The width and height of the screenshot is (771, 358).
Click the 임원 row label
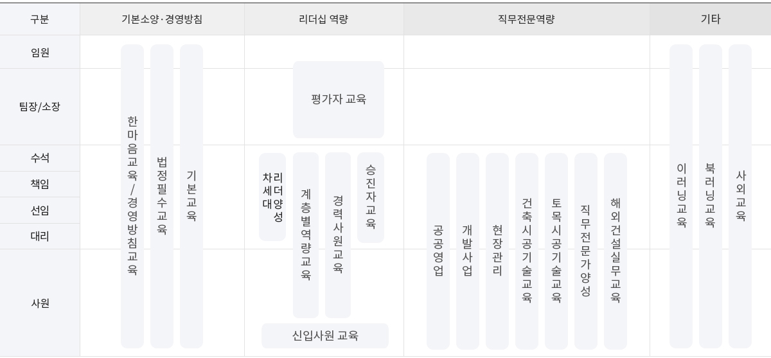tap(40, 53)
